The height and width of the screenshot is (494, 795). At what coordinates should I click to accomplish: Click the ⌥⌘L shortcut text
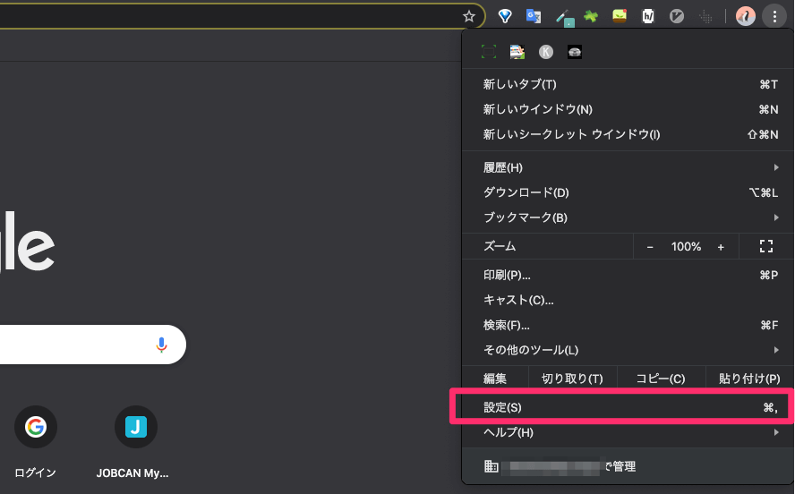(763, 192)
